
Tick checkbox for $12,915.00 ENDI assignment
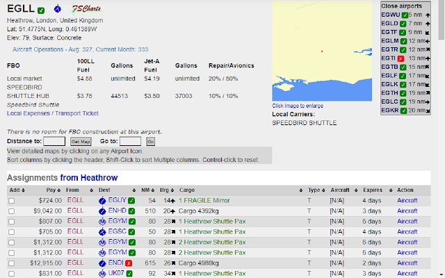point(11,263)
